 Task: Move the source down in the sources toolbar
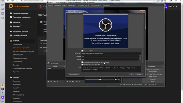click(x=79, y=81)
